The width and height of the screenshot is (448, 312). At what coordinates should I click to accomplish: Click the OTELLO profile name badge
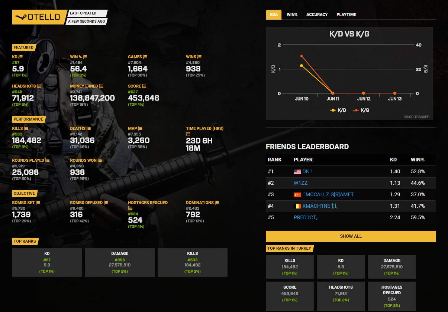pyautogui.click(x=40, y=17)
